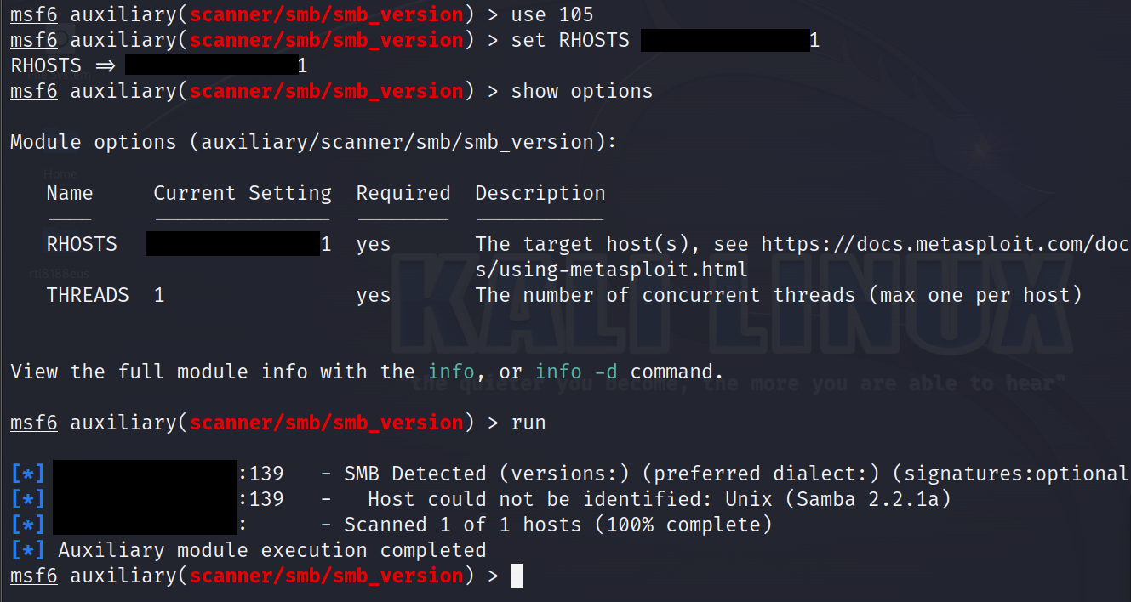Click the 'Description' column header
This screenshot has width=1131, height=602.
tap(540, 193)
